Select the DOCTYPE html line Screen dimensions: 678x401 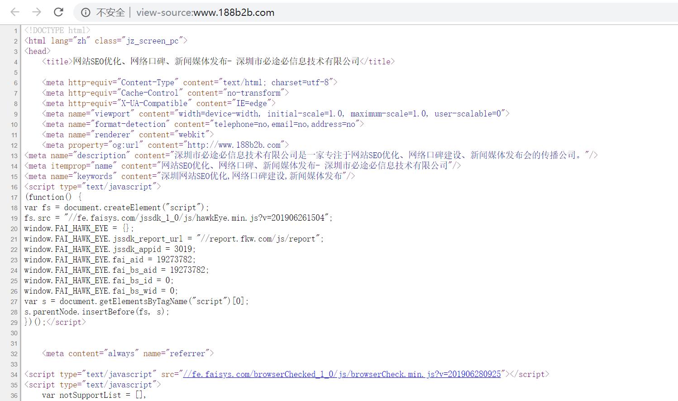click(57, 30)
